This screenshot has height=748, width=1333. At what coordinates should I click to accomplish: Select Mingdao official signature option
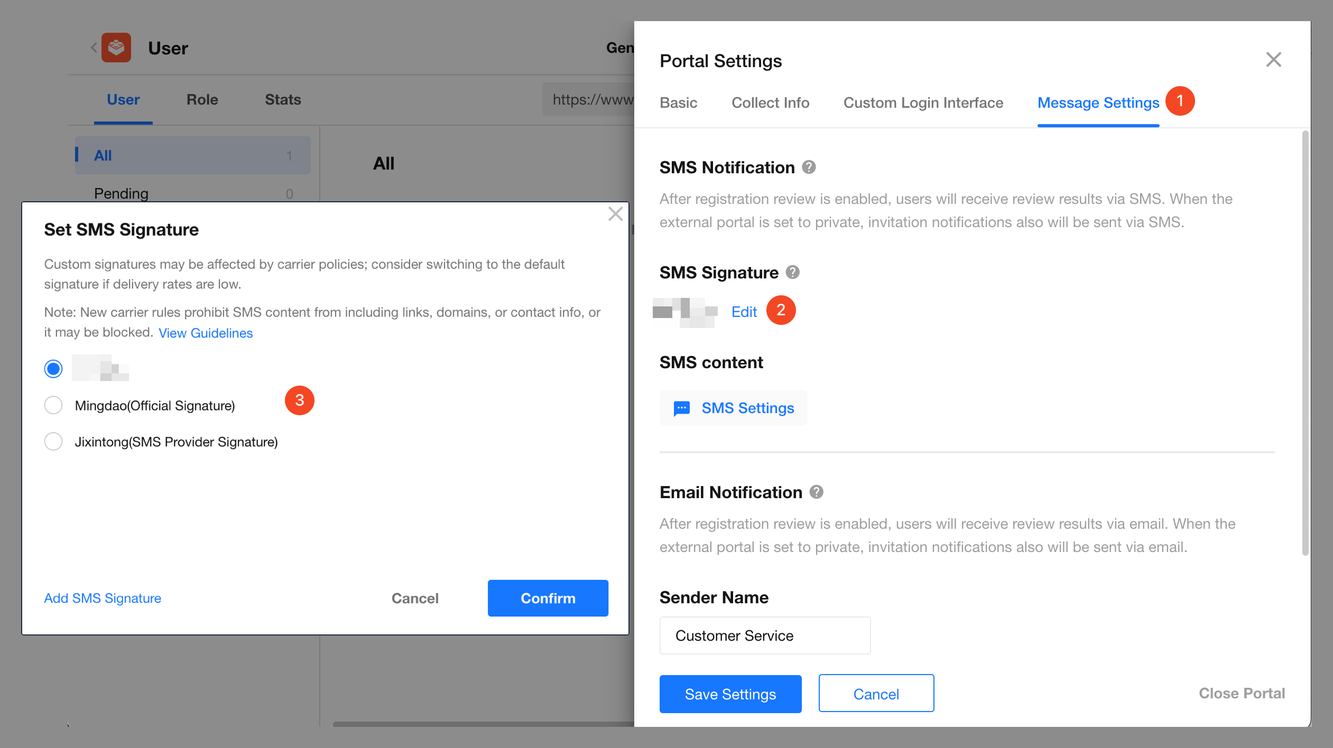click(53, 406)
